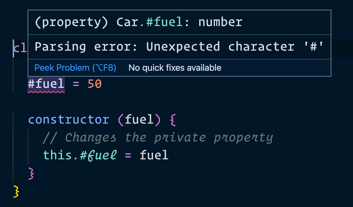Screen dimensions: 353x207
Task: Click the yellow closing curly brace
Action: click(16, 191)
